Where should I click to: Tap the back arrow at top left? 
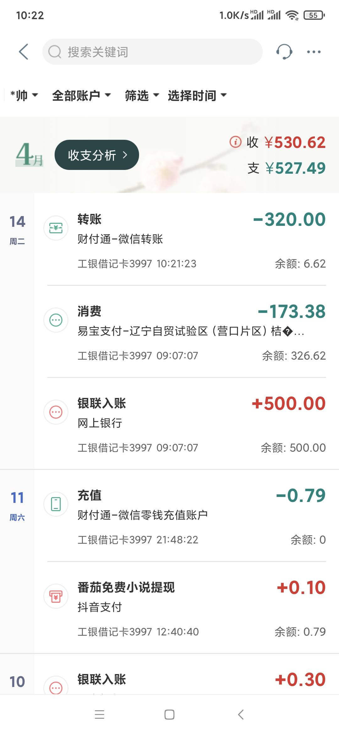pos(24,52)
